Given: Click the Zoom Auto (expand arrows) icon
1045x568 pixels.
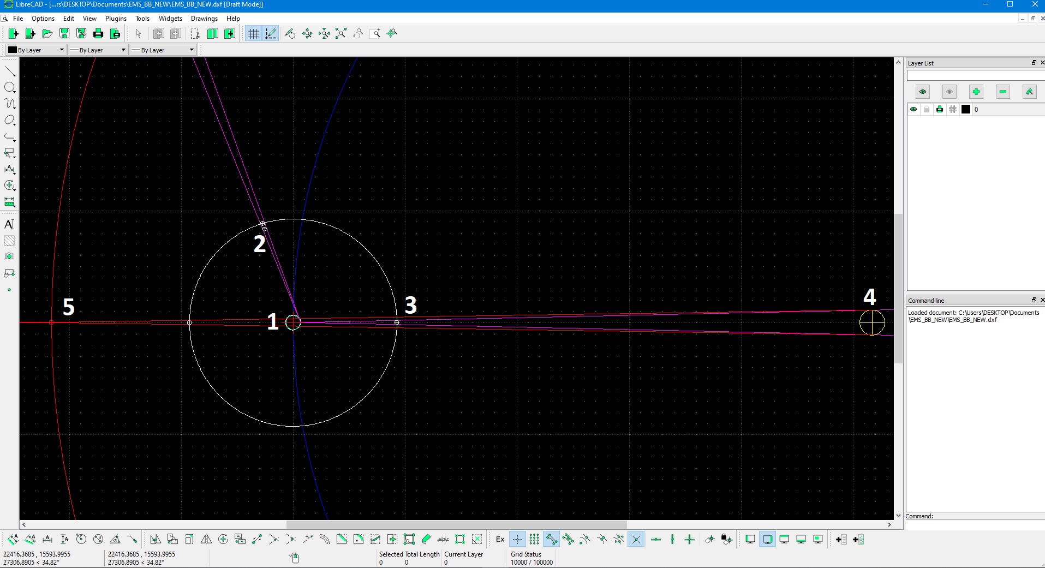Looking at the screenshot, I should tap(341, 34).
